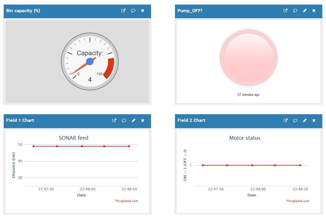Click comment icon on Pump_OFF! widget
The height and width of the screenshot is (219, 326).
[x=295, y=11]
